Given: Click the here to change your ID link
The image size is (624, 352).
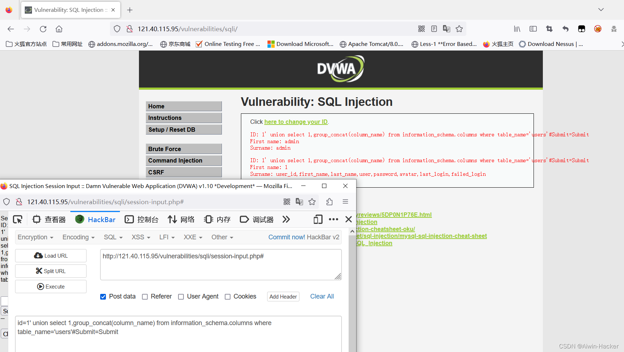Looking at the screenshot, I should 296,122.
